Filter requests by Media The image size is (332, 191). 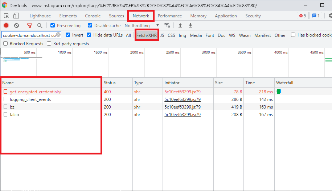196,35
